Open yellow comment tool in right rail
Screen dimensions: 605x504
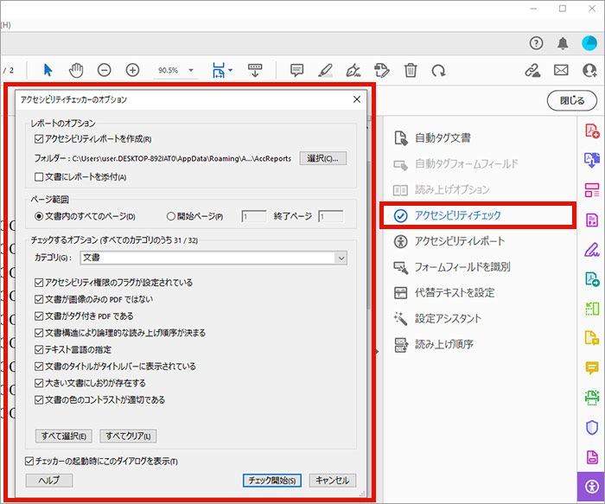tap(592, 367)
